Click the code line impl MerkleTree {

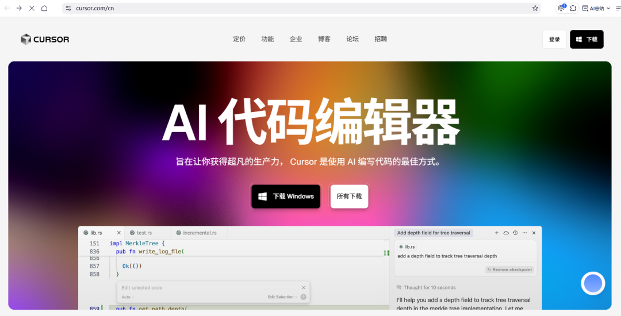click(137, 244)
